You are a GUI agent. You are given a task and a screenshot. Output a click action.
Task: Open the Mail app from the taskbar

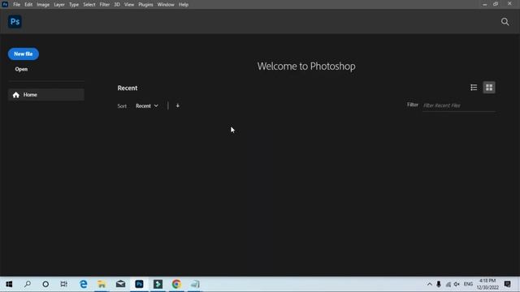121,284
